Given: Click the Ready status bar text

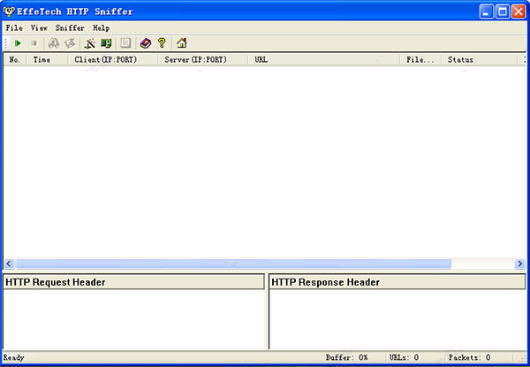Looking at the screenshot, I should click(x=13, y=357).
